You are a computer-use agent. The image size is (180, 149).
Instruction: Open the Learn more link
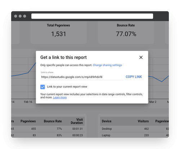(60, 97)
